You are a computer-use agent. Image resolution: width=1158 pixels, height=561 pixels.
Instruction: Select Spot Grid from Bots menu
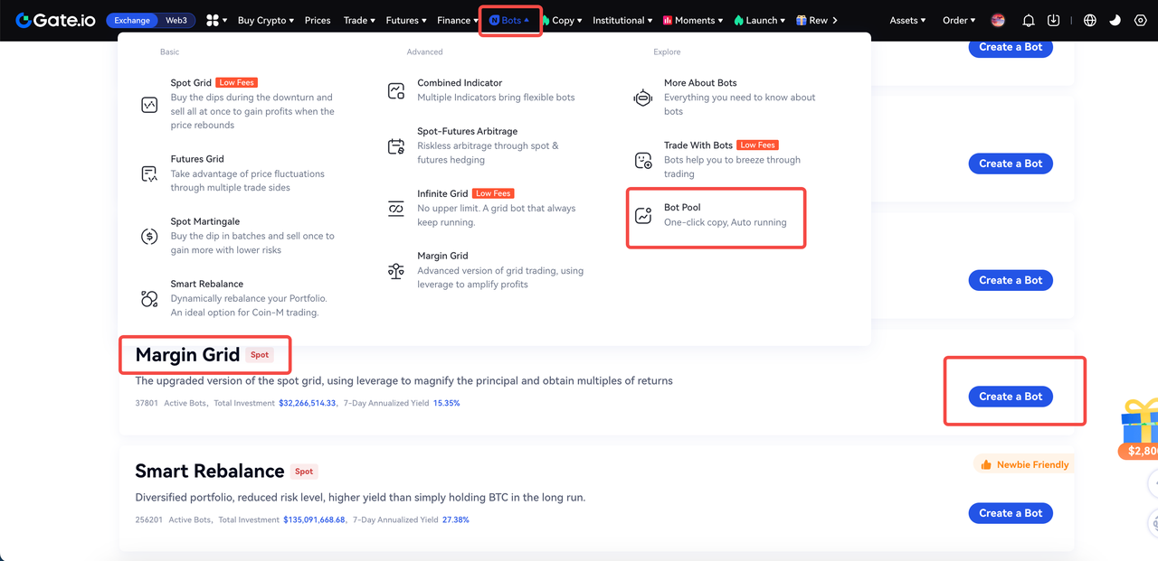pyautogui.click(x=191, y=83)
